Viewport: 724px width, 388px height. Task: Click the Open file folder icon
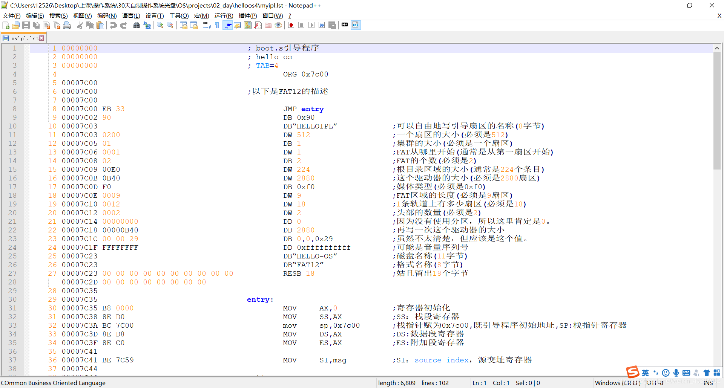pyautogui.click(x=16, y=25)
